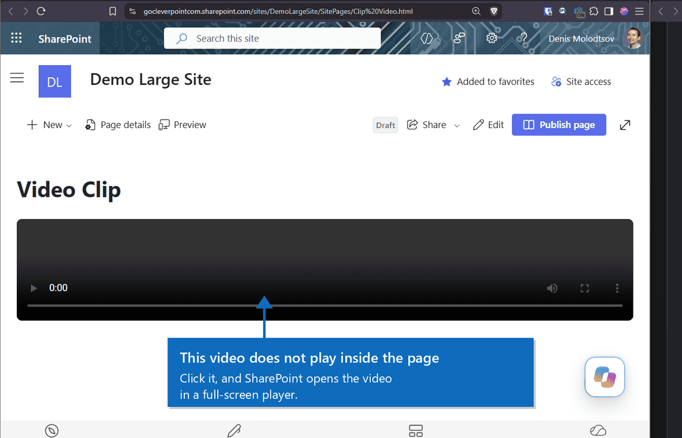Viewport: 682px width, 438px height.
Task: Bookmark this page in the browser
Action: coord(112,11)
